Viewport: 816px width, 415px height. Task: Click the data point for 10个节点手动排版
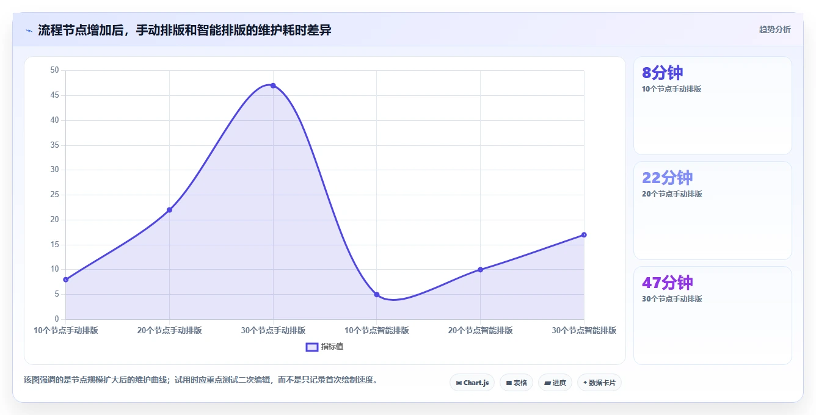pos(66,280)
